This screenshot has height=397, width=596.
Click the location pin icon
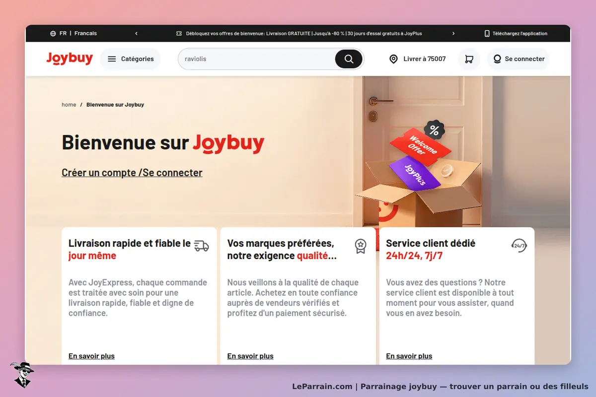393,59
